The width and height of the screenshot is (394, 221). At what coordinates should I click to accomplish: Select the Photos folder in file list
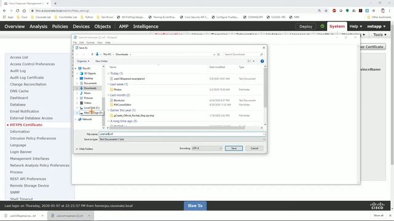tap(118, 90)
